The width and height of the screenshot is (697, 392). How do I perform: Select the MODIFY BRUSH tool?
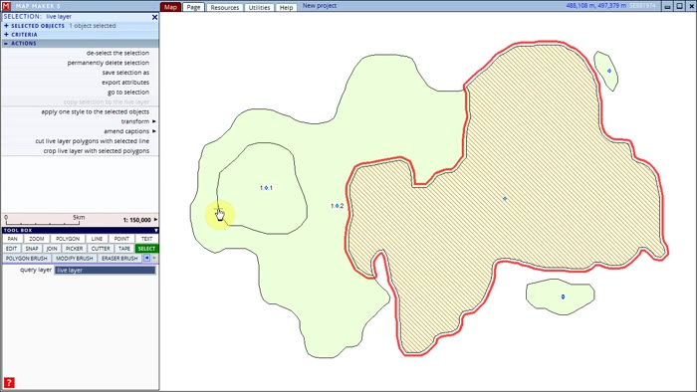(x=75, y=259)
